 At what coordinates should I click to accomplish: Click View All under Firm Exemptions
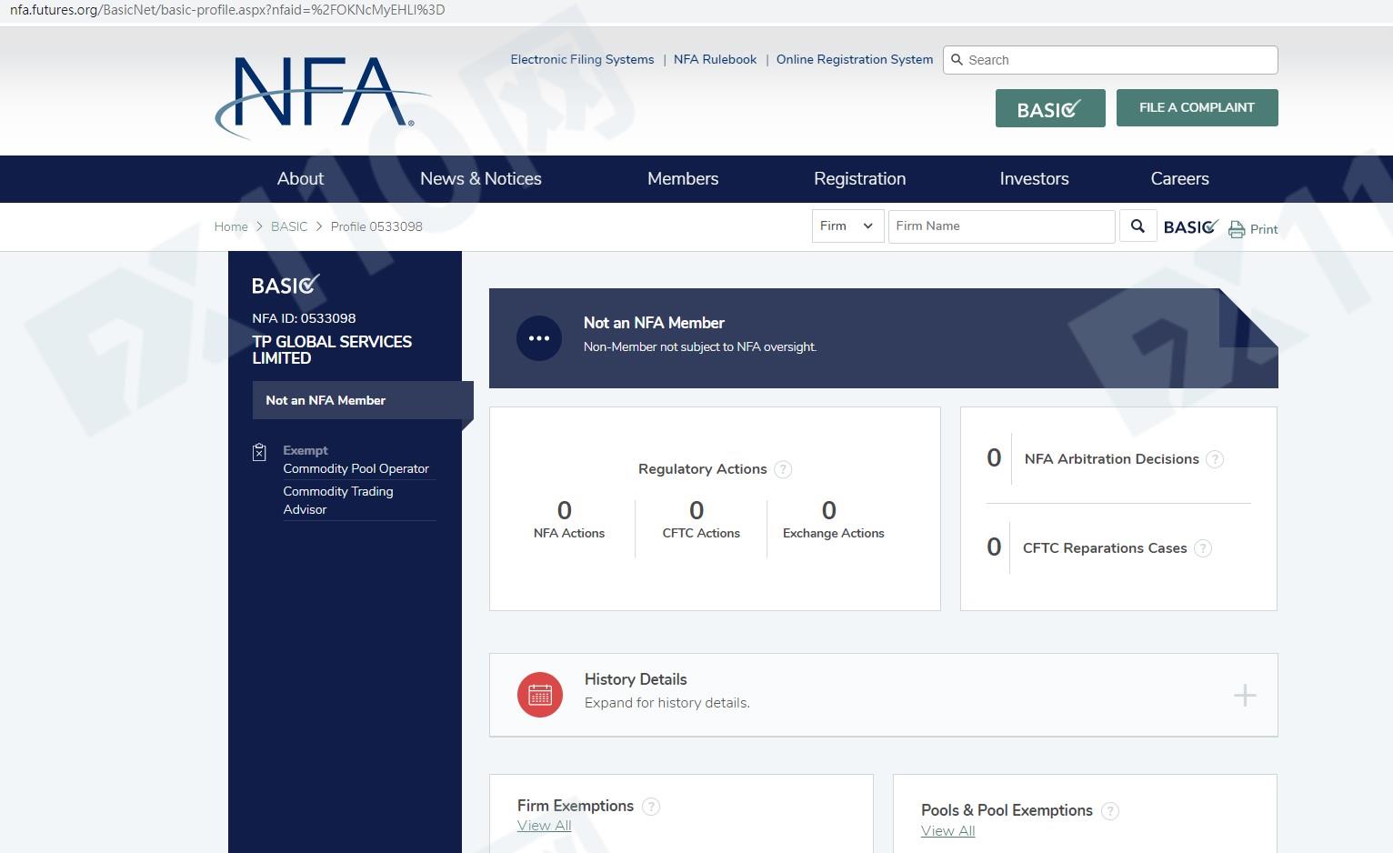(545, 826)
